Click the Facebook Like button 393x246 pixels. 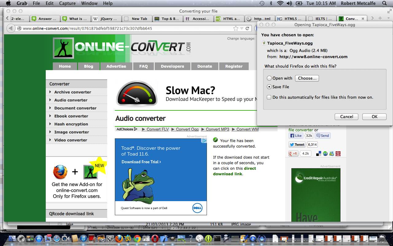296,136
